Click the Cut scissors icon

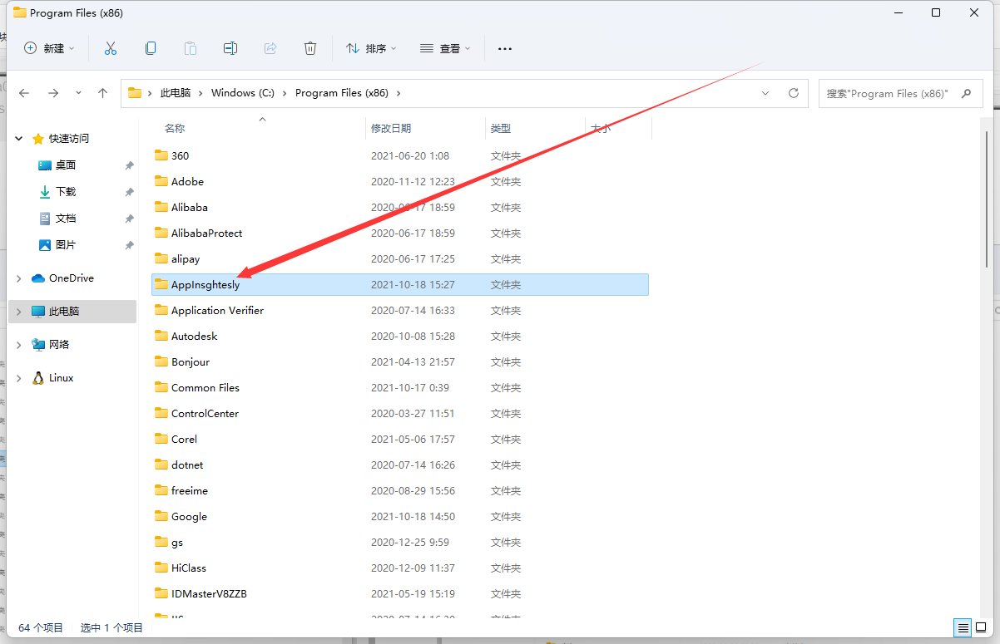pyautogui.click(x=111, y=48)
